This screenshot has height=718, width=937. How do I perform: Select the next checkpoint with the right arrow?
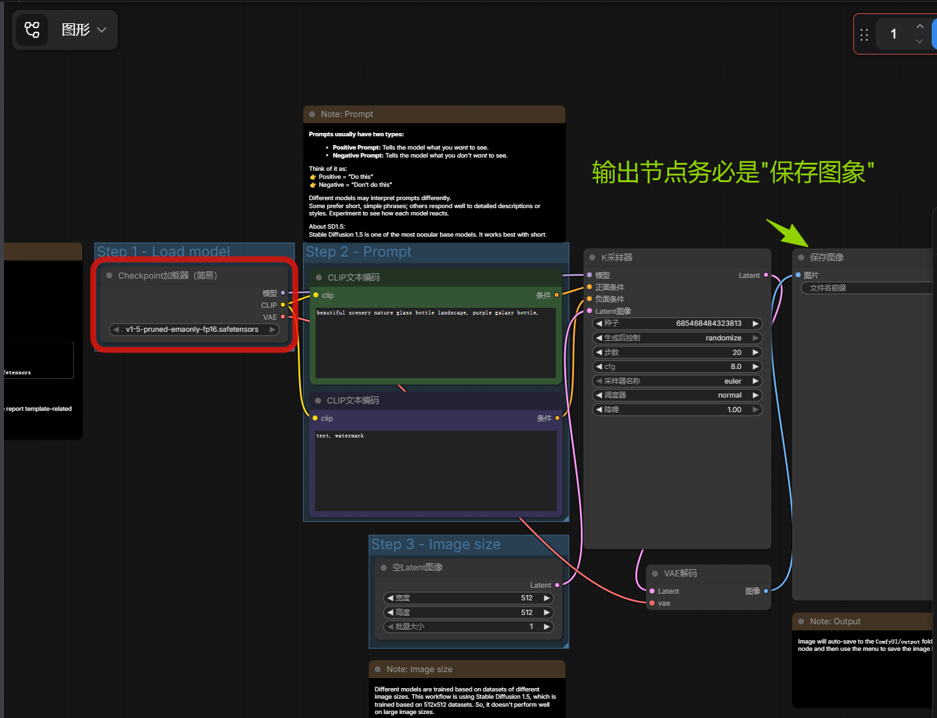click(272, 329)
